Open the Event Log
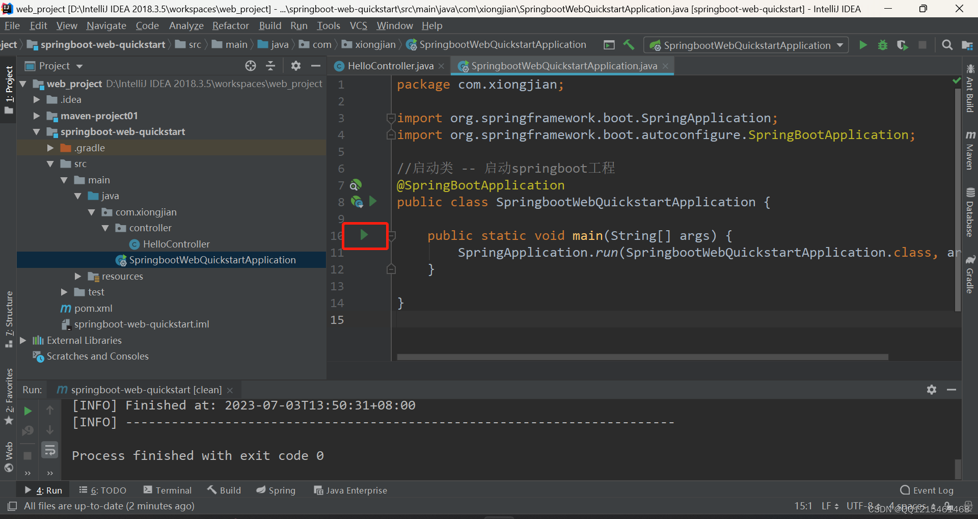The height and width of the screenshot is (519, 978). coord(927,490)
